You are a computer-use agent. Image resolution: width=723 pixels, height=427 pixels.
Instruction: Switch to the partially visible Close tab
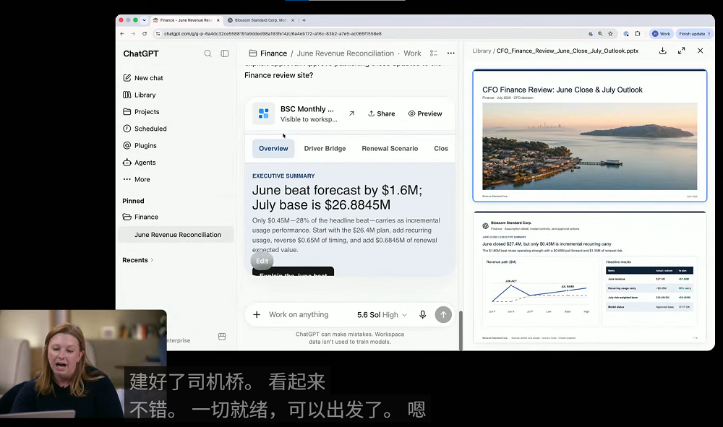point(441,149)
